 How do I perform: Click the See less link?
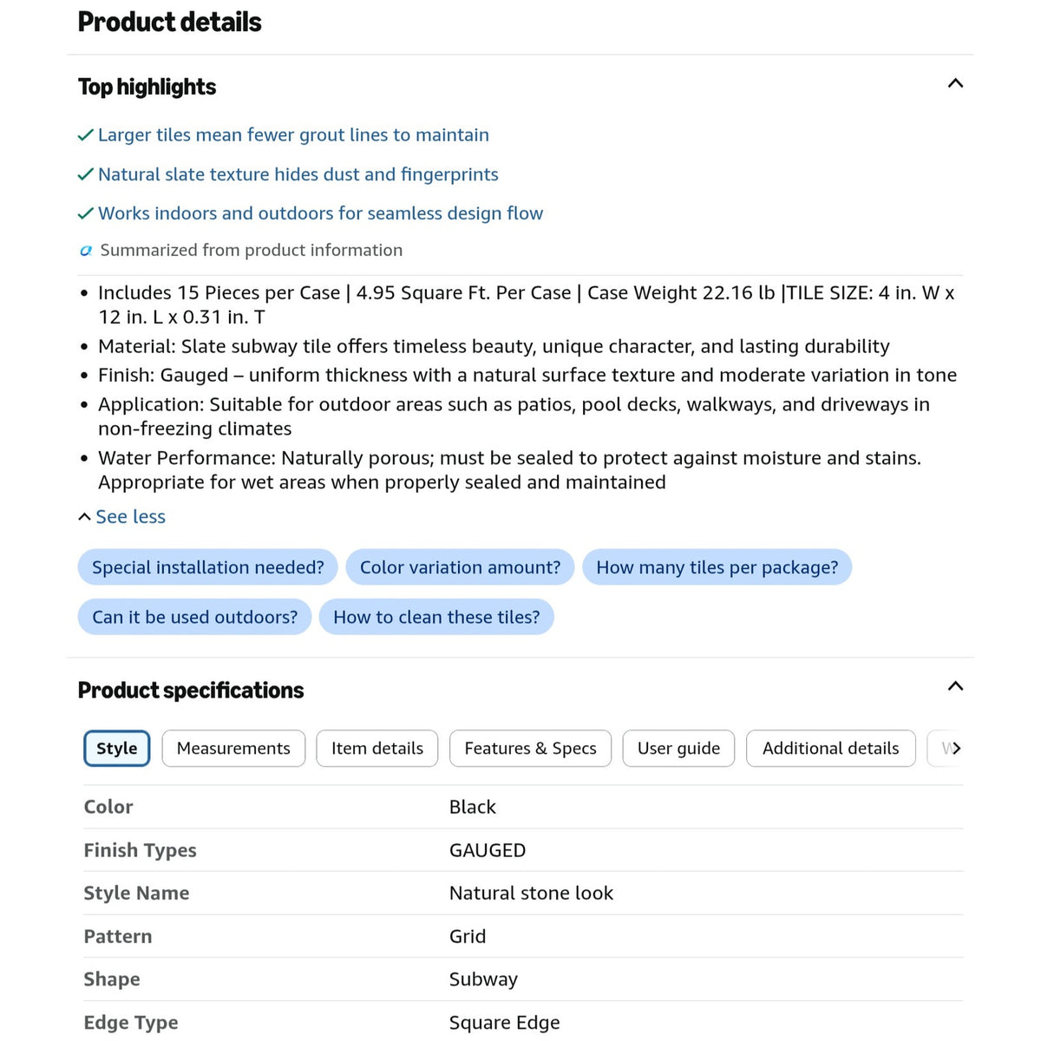tap(121, 516)
